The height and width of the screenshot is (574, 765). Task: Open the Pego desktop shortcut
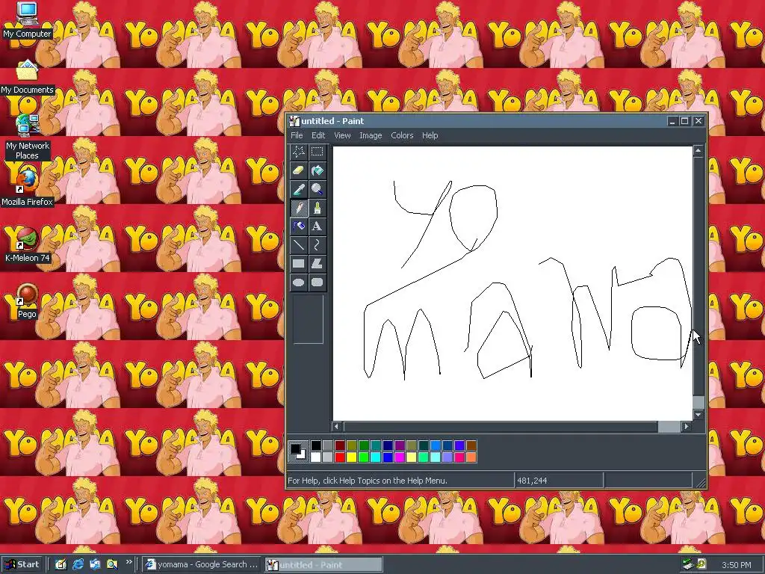click(28, 301)
